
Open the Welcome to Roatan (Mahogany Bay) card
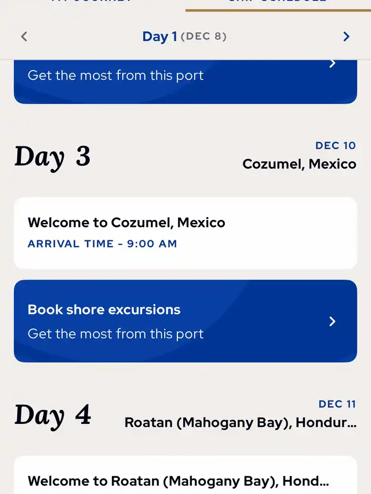tap(185, 475)
